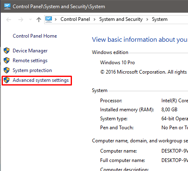Image resolution: width=188 pixels, height=171 pixels.
Task: Click the 'Processor:' label
Action: click(x=111, y=101)
